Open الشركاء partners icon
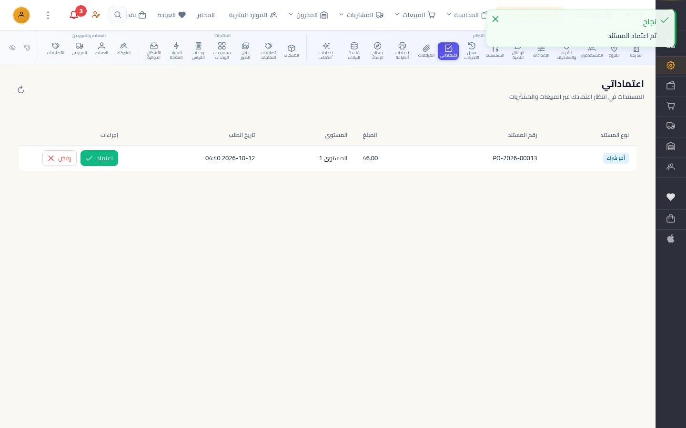The width and height of the screenshot is (686, 428). click(x=124, y=49)
